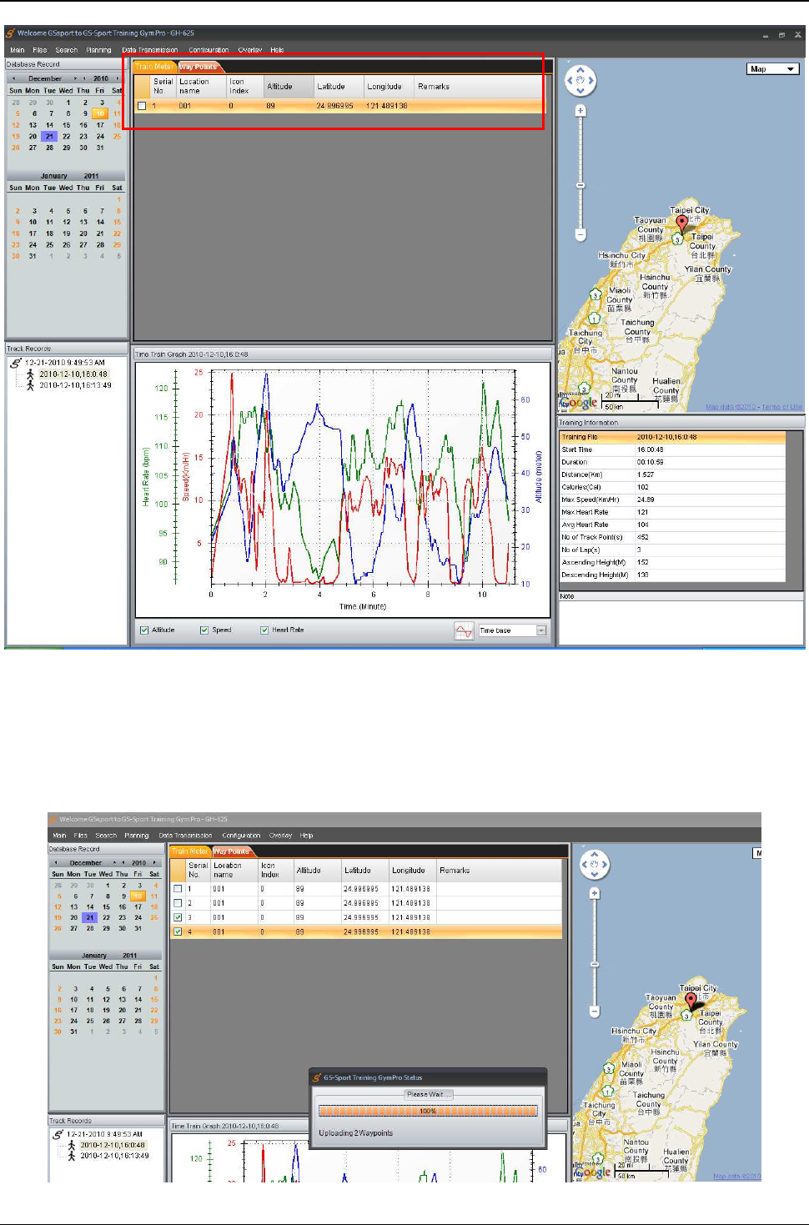Select the Way Points tab in lower window
Image resolution: width=809 pixels, height=1225 pixels.
pos(231,851)
